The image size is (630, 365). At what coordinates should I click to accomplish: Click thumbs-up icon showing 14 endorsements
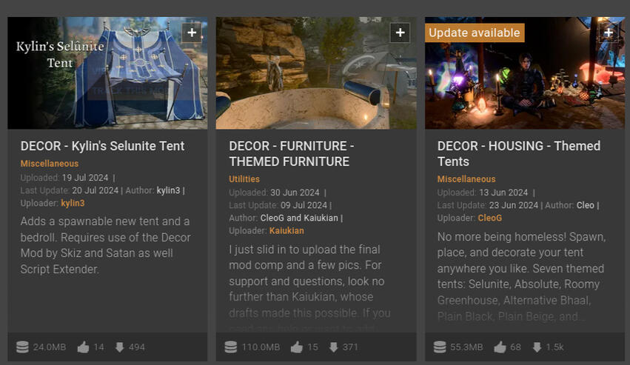click(83, 347)
